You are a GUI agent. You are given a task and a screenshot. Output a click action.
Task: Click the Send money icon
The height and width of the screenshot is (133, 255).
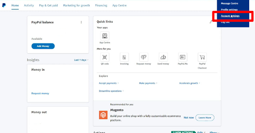(163, 57)
